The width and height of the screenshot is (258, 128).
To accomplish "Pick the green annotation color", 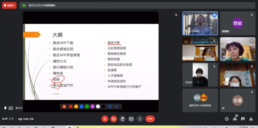I will click(87, 106).
